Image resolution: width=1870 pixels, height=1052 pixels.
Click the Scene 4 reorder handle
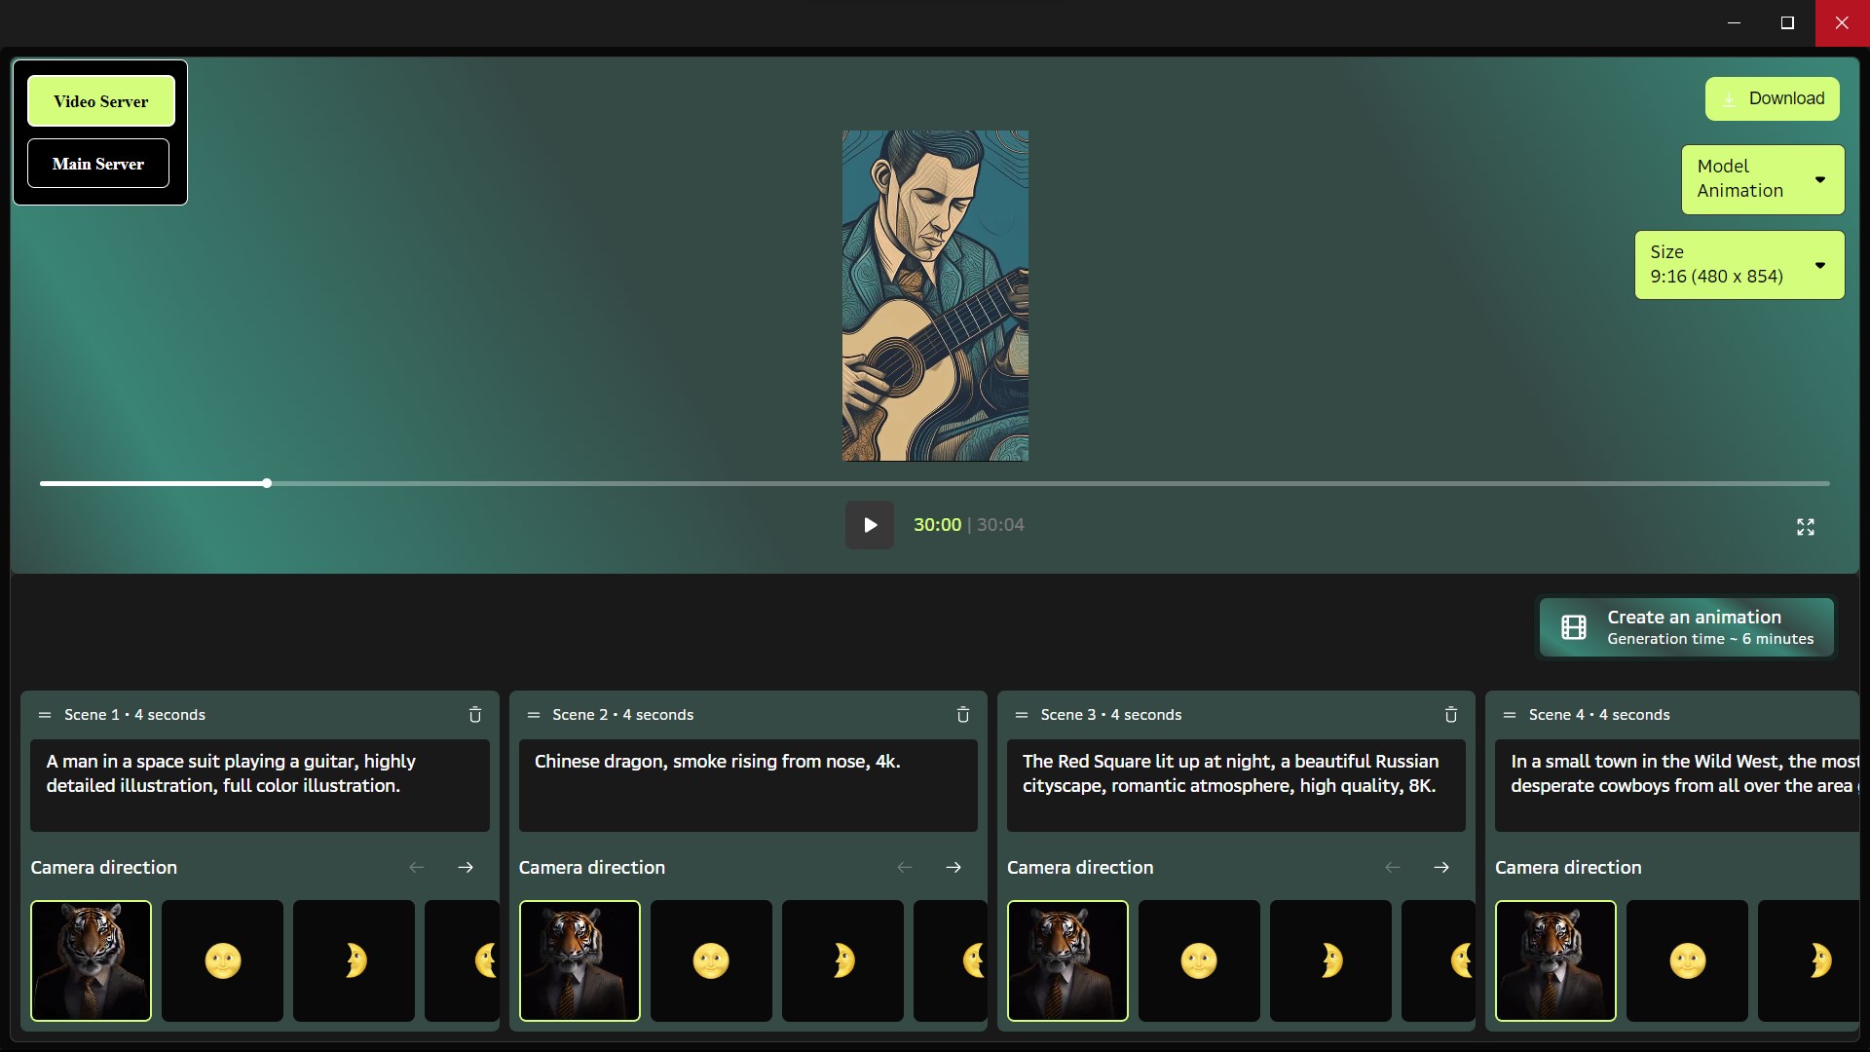pyautogui.click(x=1509, y=715)
